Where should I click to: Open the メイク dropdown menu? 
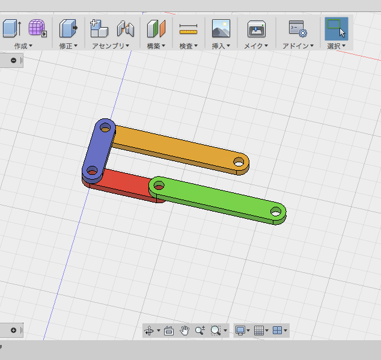coord(256,46)
